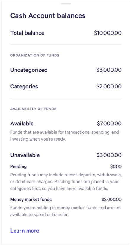Click the $0.00 pending amount

(116, 166)
